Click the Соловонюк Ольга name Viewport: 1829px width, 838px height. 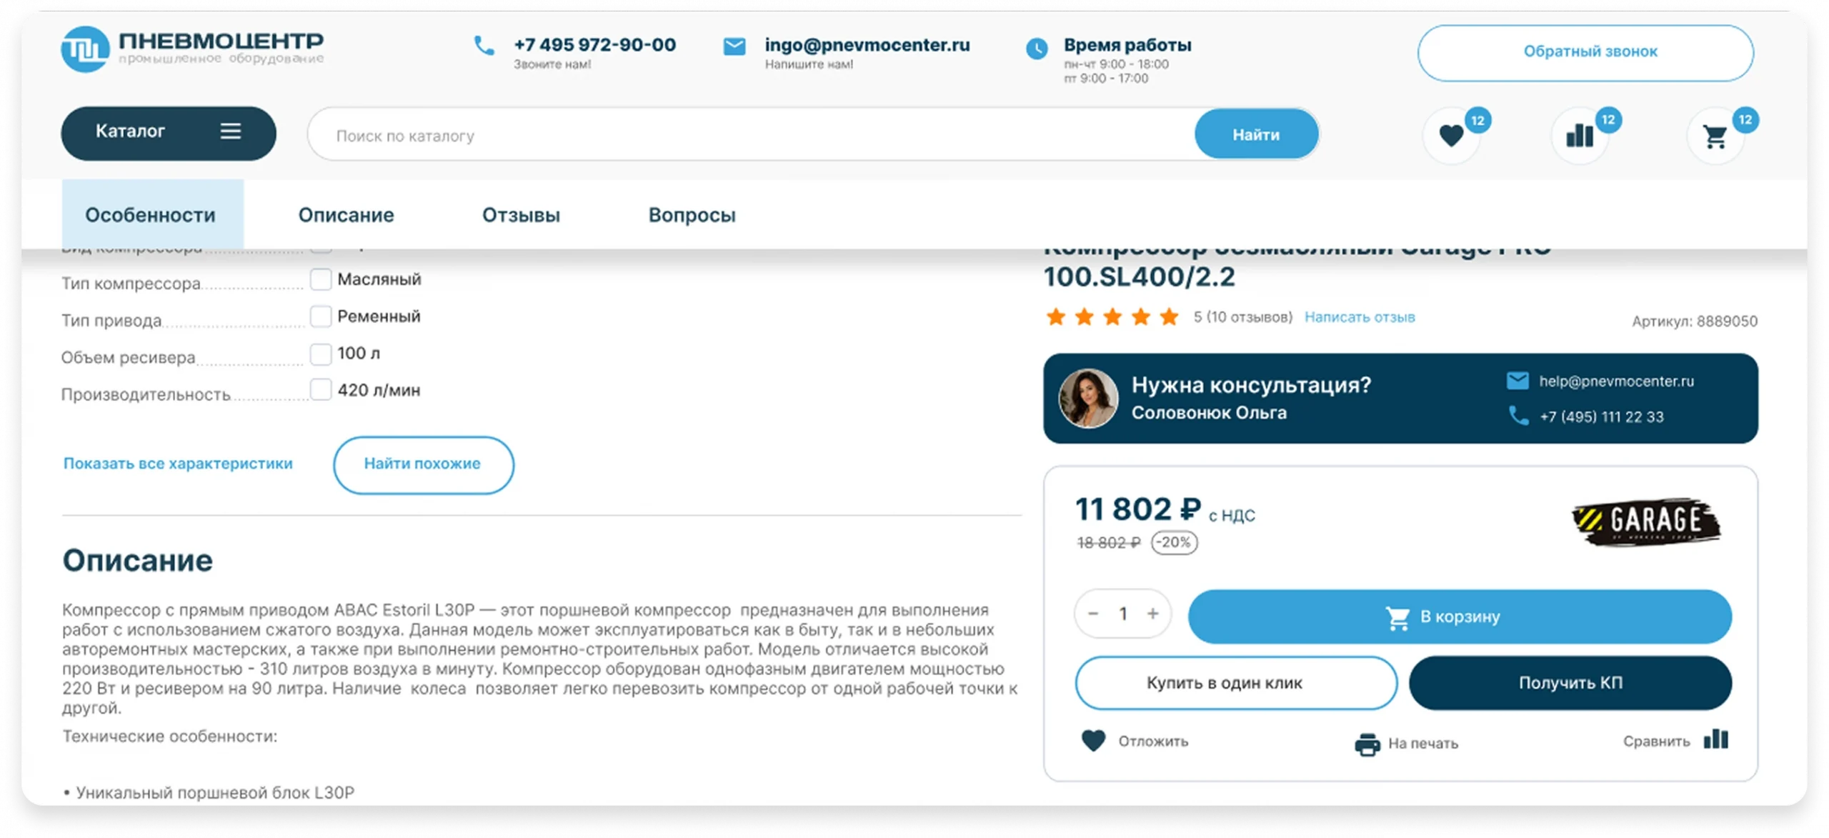[1208, 413]
